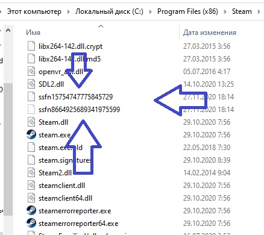Select file name 'steamerrorreporter64.exe'
This screenshot has height=235, width=264.
coord(78,224)
